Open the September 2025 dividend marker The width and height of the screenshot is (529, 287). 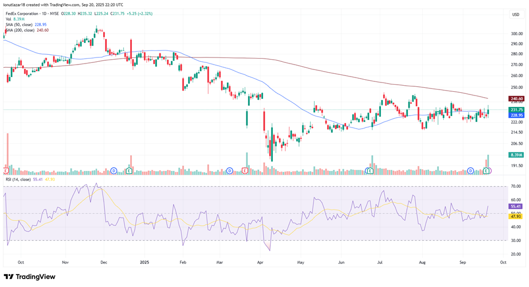click(471, 171)
